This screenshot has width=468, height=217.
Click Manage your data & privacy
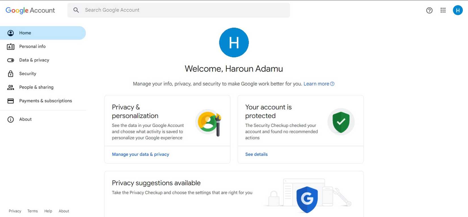140,154
